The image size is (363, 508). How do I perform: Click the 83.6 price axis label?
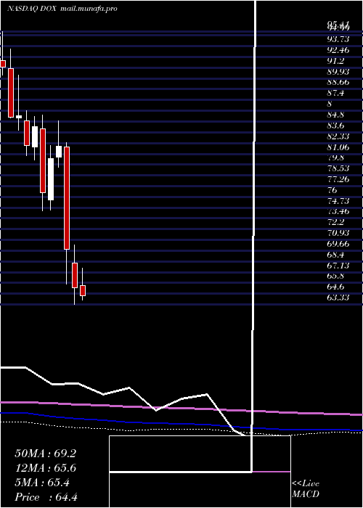[x=335, y=126]
